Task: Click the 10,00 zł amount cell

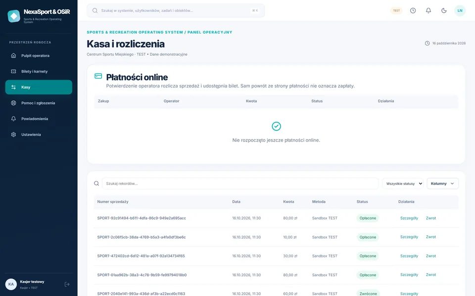Action: coord(290,237)
